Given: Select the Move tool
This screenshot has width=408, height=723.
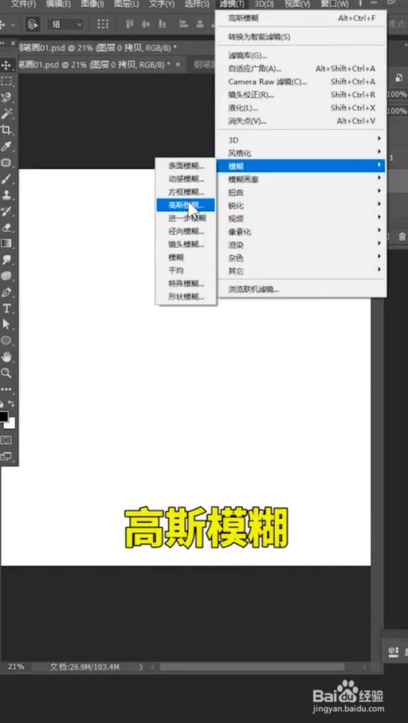Looking at the screenshot, I should [x=6, y=65].
